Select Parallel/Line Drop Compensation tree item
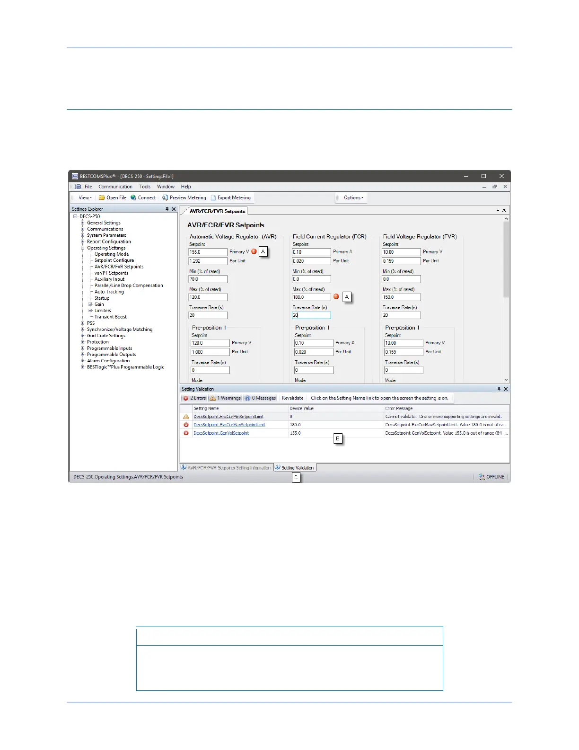579x750 pixels. [129, 286]
